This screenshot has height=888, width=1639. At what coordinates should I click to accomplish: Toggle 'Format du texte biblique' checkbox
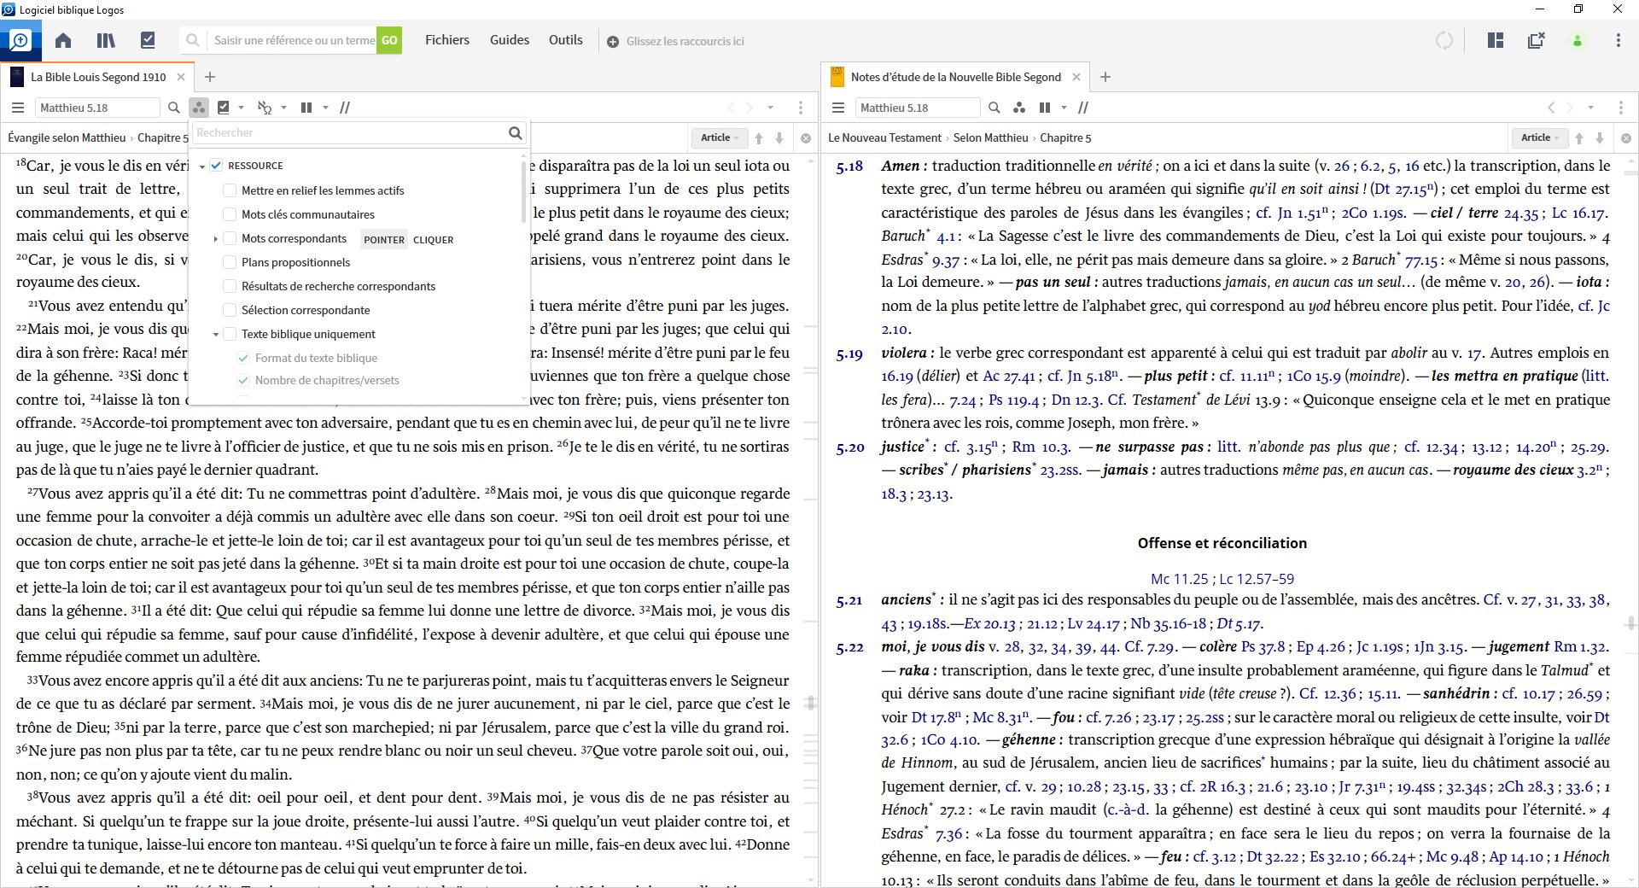[243, 358]
